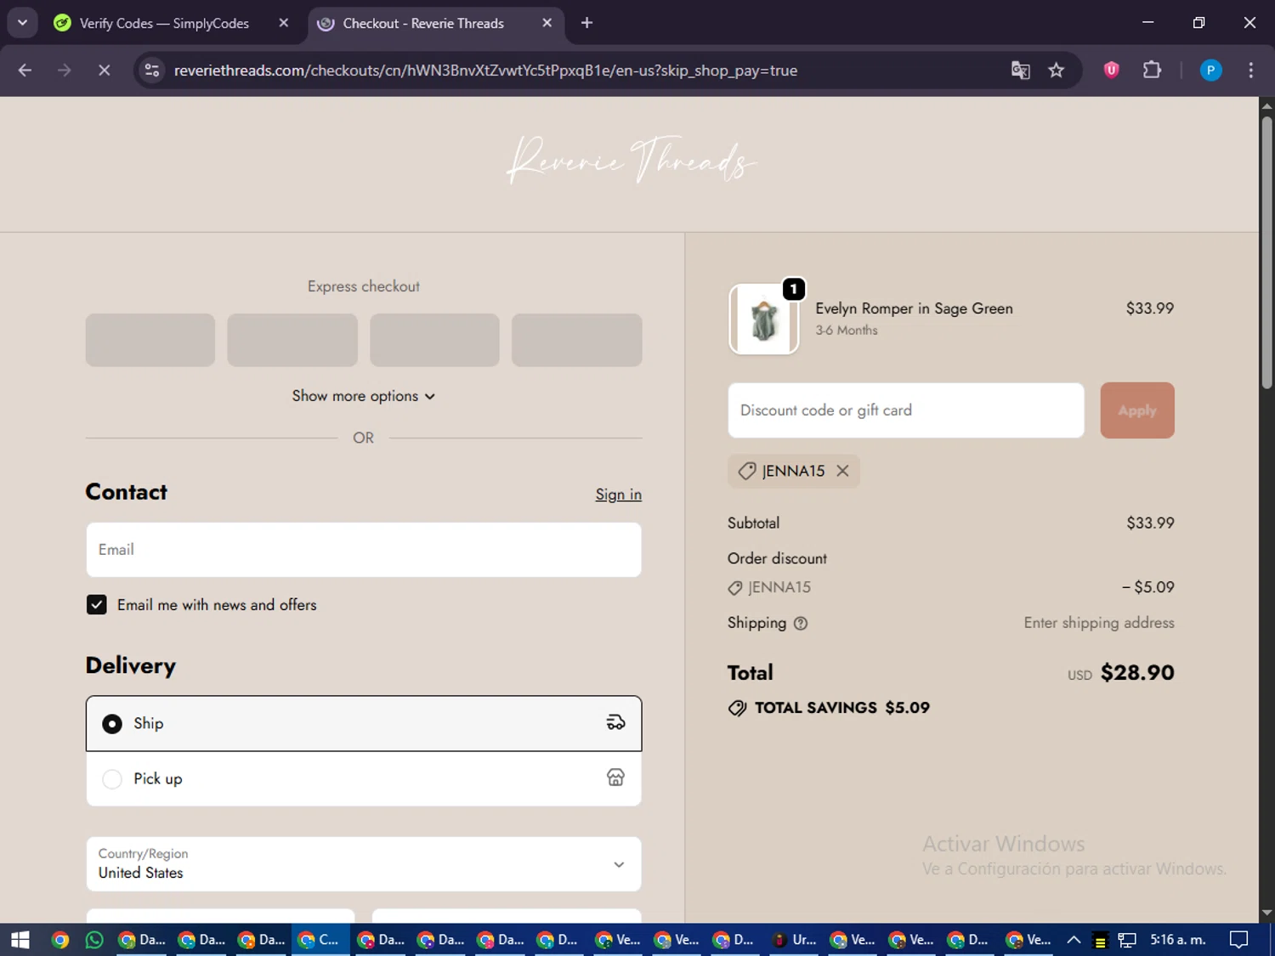Viewport: 1275px width, 956px height.
Task: Click the Sign in link
Action: [618, 495]
